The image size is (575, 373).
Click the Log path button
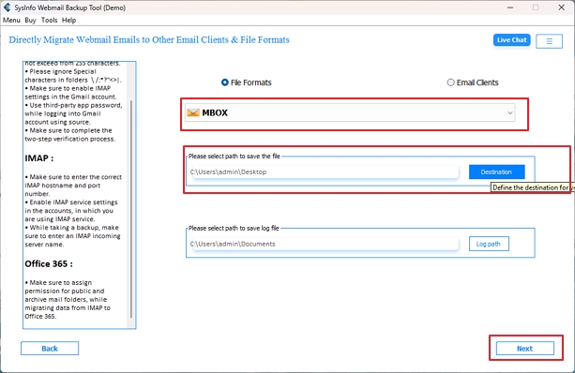[x=489, y=244]
